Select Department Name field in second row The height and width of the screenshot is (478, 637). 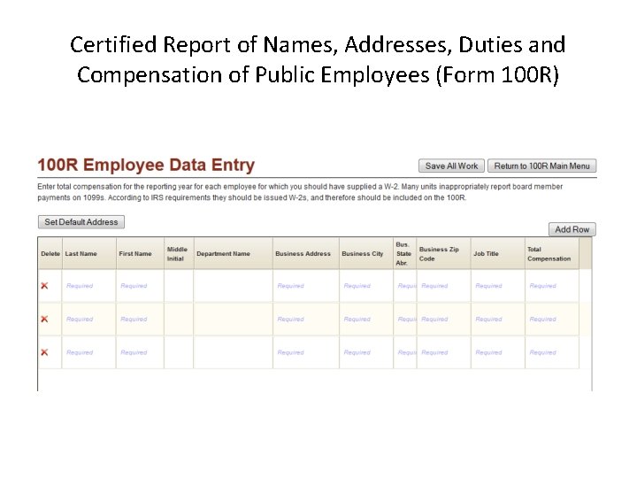click(x=234, y=319)
